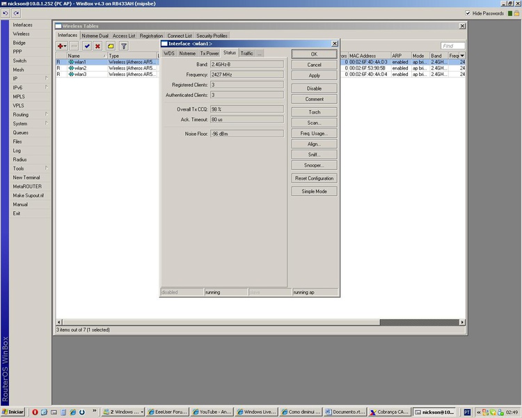Expand the Tools submenu arrow
Image resolution: width=522 pixels, height=418 pixels.
point(46,169)
